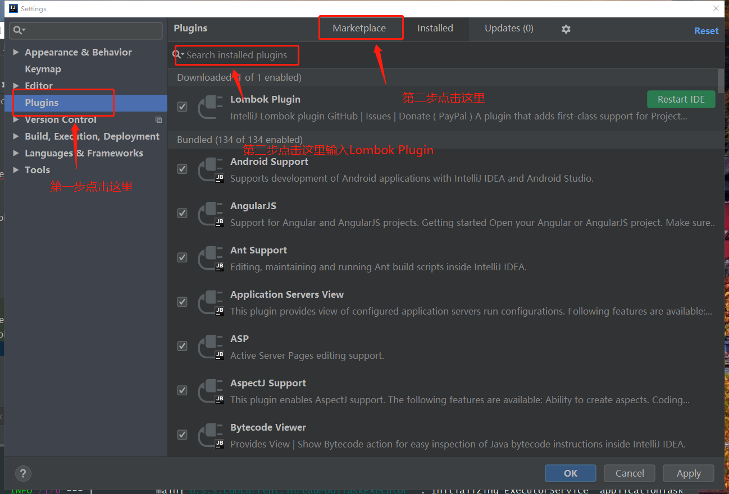Click inside the Search installed plugins field
This screenshot has width=729, height=494.
[242, 55]
